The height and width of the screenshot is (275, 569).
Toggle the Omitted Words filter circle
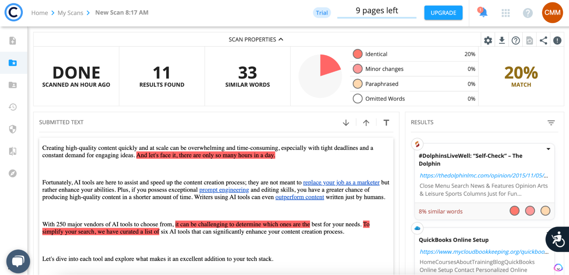[x=358, y=99]
